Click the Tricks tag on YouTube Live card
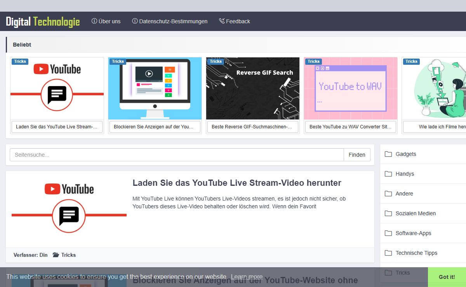466x287 pixels. coord(20,61)
